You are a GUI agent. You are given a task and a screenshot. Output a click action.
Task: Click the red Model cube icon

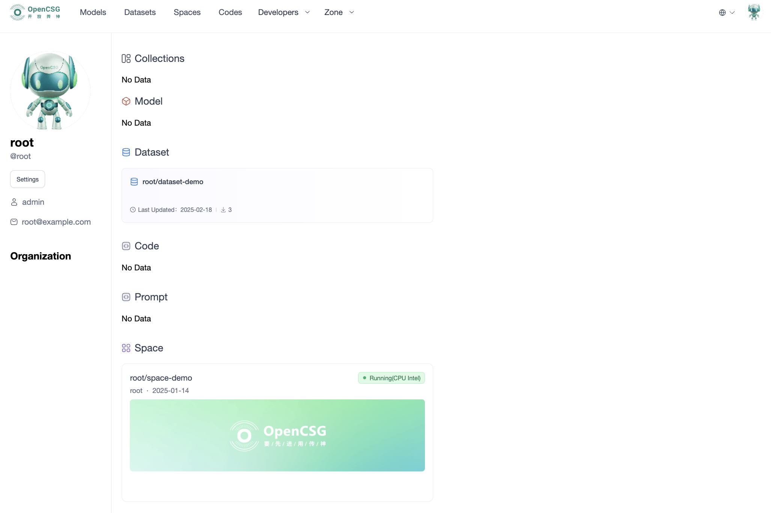click(126, 101)
